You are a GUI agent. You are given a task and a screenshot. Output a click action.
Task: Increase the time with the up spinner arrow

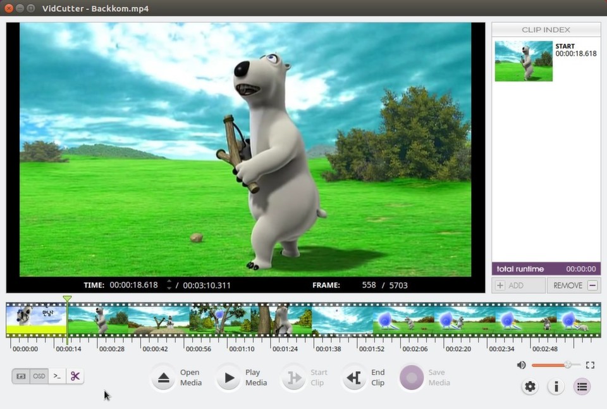[x=169, y=282]
